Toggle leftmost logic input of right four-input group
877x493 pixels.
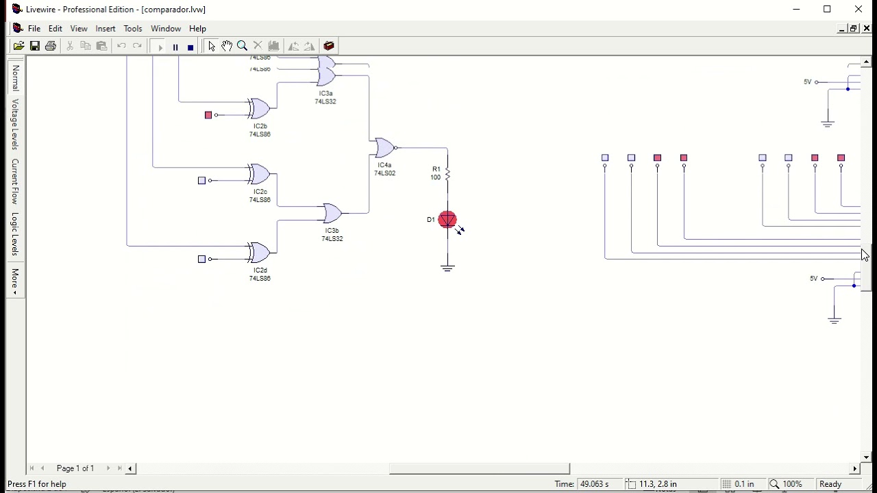[762, 157]
